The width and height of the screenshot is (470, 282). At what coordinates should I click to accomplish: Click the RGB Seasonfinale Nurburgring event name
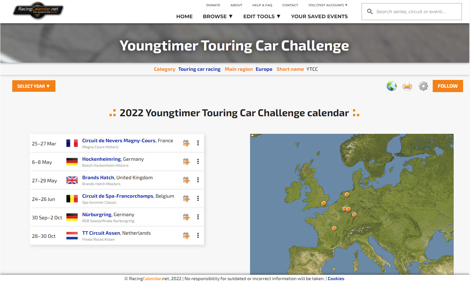[x=108, y=221]
